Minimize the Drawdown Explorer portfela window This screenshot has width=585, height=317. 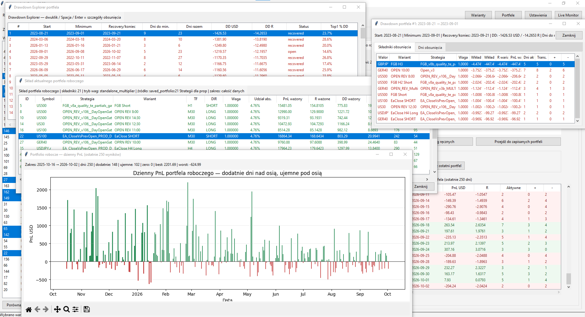pos(331,7)
